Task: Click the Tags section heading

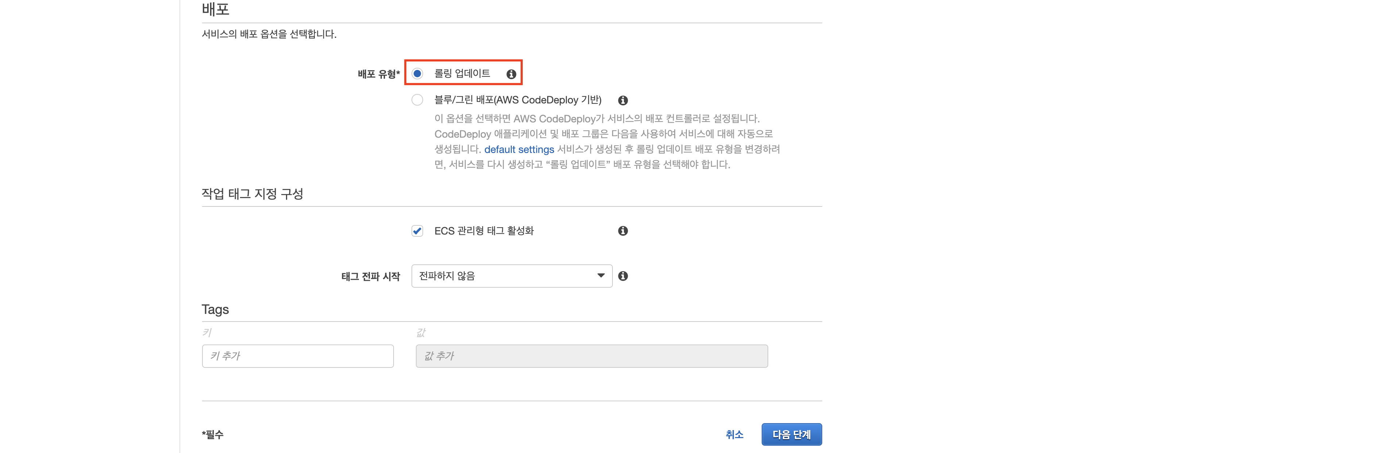Action: (215, 309)
